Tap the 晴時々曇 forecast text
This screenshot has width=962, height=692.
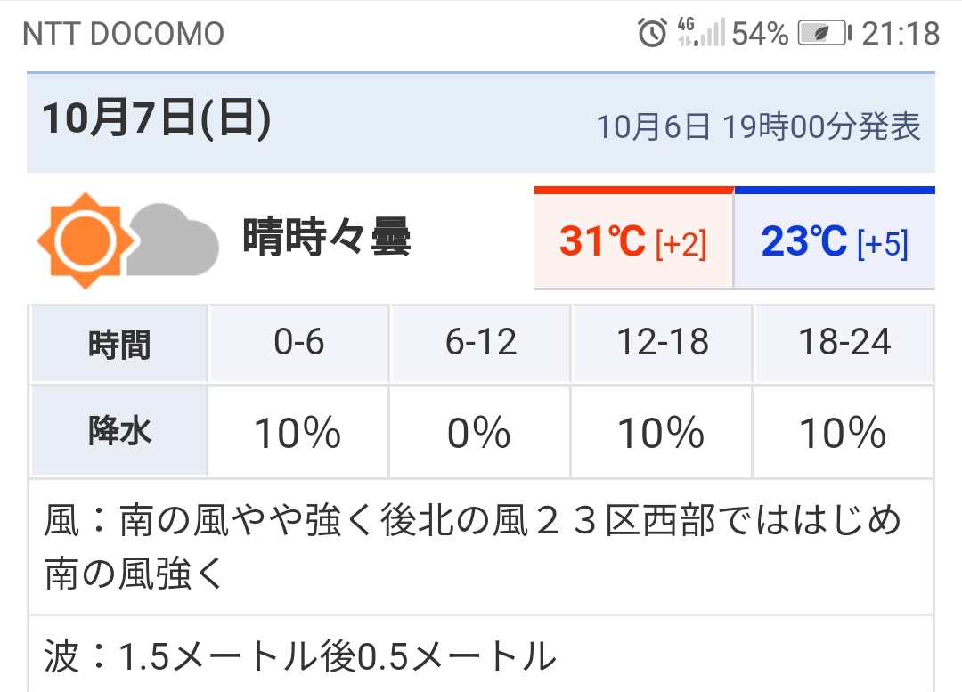coord(327,238)
